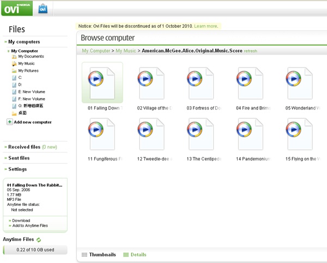Image resolution: width=327 pixels, height=263 pixels.
Task: Click the 15 Flying on the W file name
Action: 303,159
